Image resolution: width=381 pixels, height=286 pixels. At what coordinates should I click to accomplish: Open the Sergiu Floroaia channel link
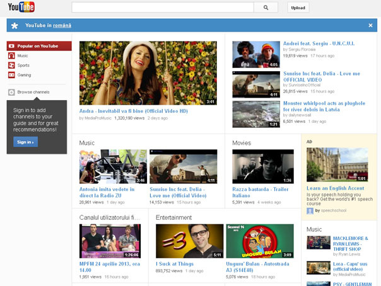tap(302, 50)
